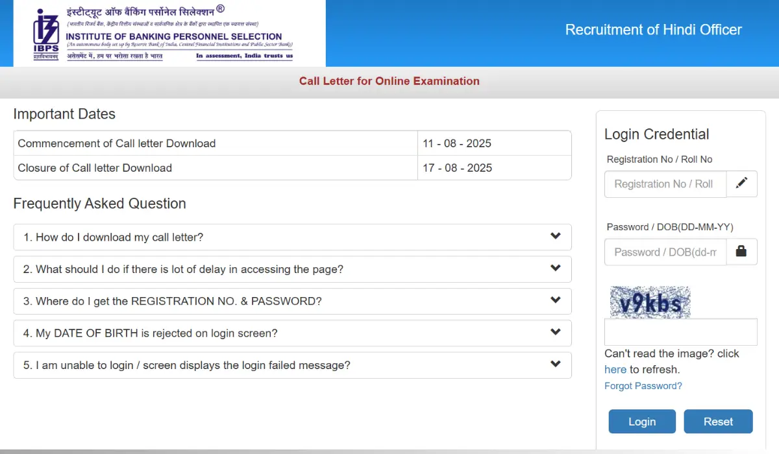Click the 'Important Dates' heading
Screen dimensions: 779x454
64,113
